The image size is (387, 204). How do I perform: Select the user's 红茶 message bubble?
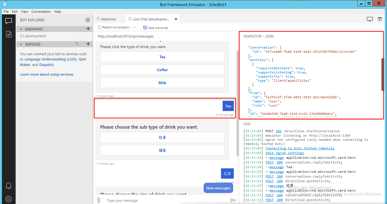point(227,174)
